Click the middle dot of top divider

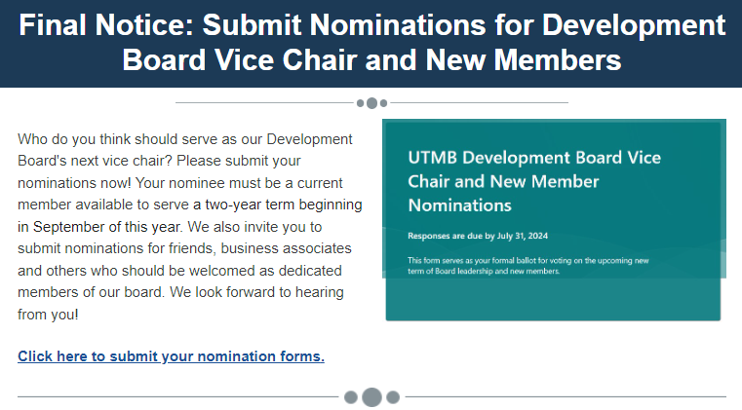371,102
